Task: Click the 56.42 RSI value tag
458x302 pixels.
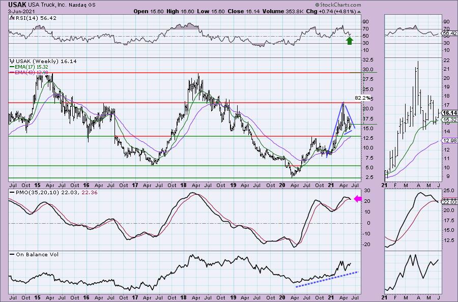Action: 450,33
